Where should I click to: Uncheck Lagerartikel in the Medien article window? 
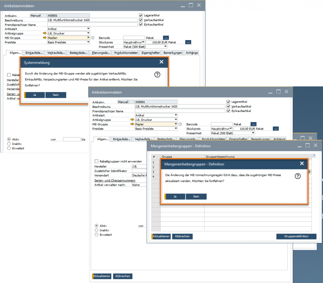click(x=141, y=15)
